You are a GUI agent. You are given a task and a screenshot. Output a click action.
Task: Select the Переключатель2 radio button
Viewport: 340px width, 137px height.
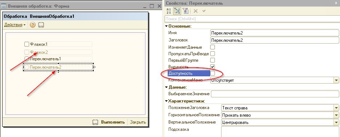click(x=27, y=67)
